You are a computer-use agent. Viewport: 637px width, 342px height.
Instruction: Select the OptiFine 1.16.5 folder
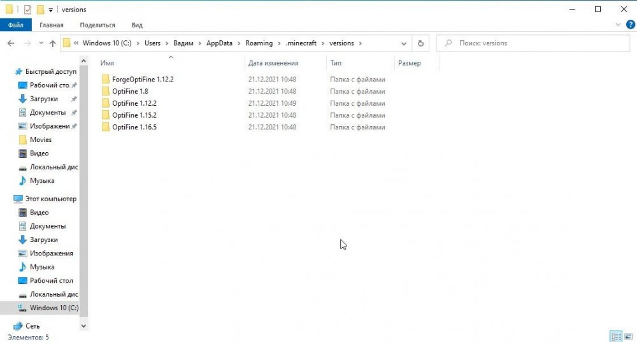134,127
